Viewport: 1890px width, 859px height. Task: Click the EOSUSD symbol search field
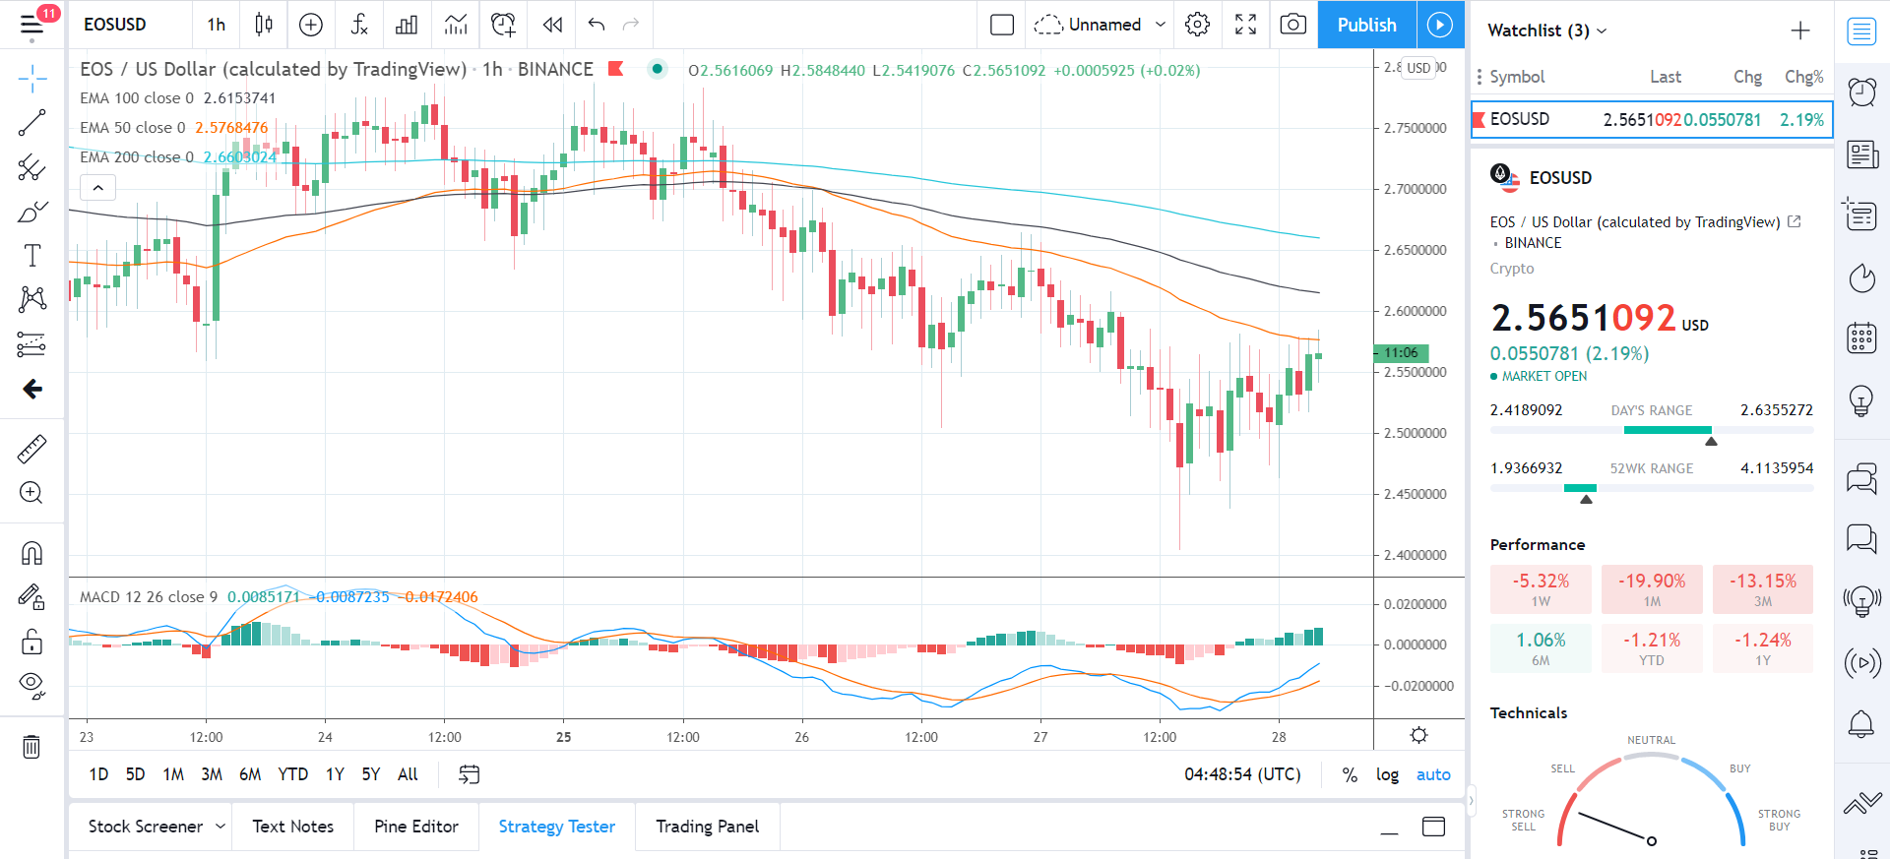coord(116,25)
